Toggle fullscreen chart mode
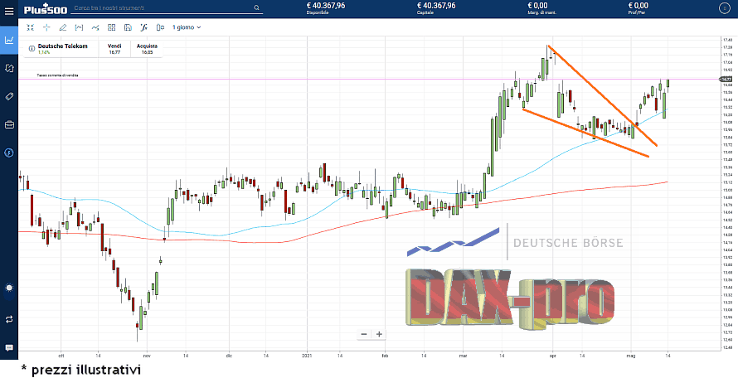The width and height of the screenshot is (738, 378). (30, 27)
